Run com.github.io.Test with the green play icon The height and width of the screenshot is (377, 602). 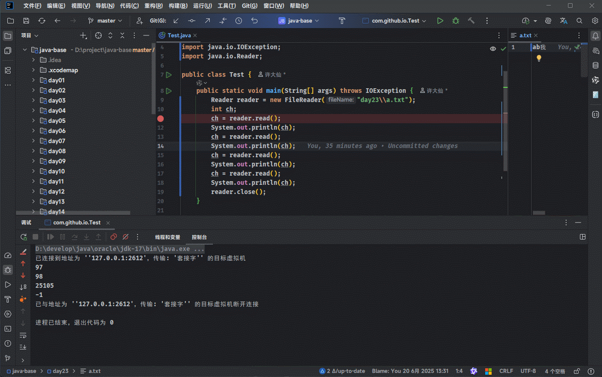[x=440, y=21]
